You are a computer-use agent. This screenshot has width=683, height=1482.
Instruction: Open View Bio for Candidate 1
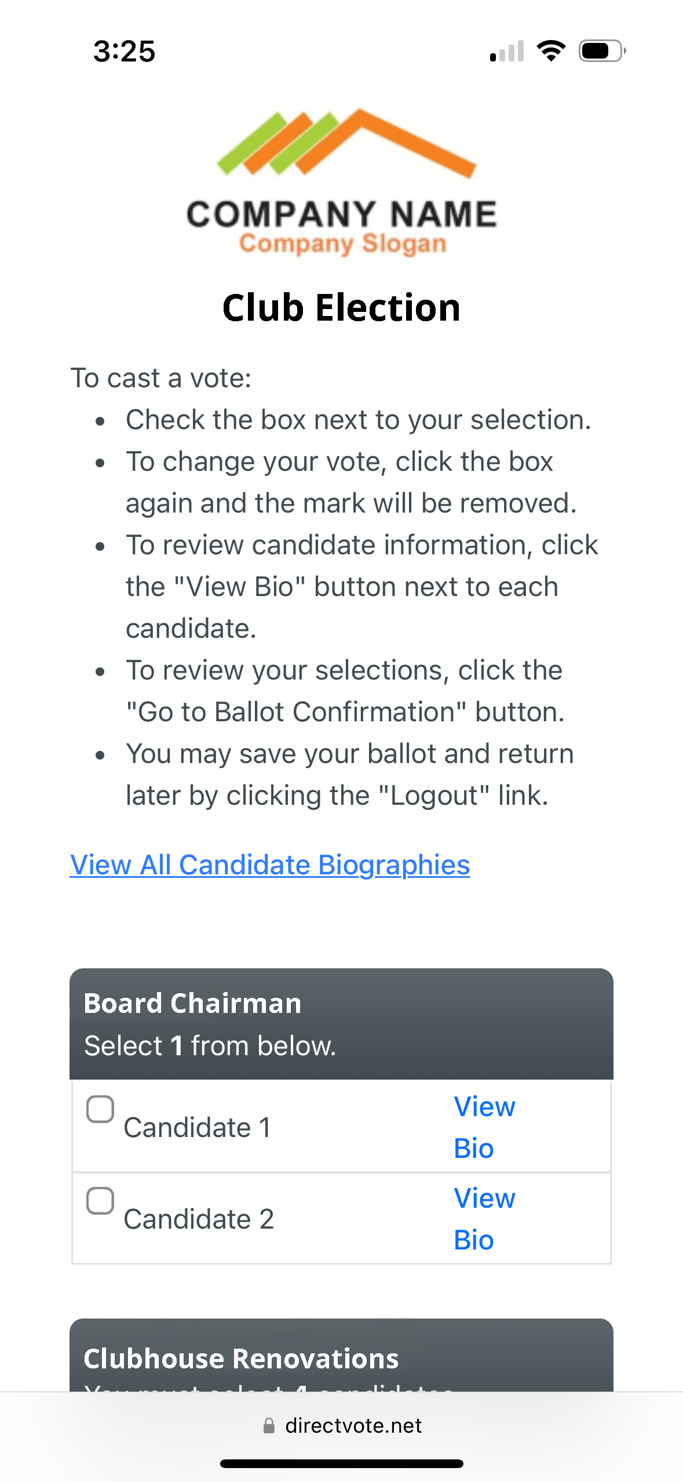click(x=484, y=1127)
